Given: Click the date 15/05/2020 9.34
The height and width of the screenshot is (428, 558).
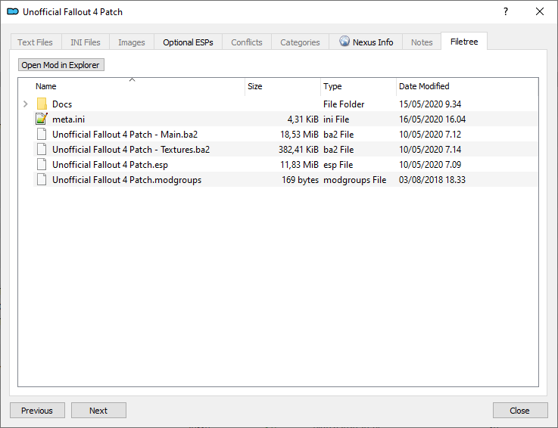Looking at the screenshot, I should pos(430,104).
